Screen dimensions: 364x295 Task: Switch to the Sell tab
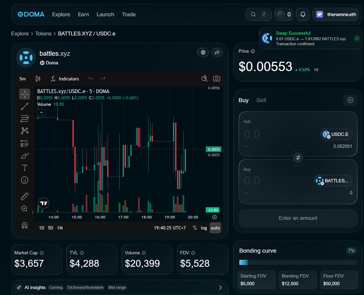point(261,100)
